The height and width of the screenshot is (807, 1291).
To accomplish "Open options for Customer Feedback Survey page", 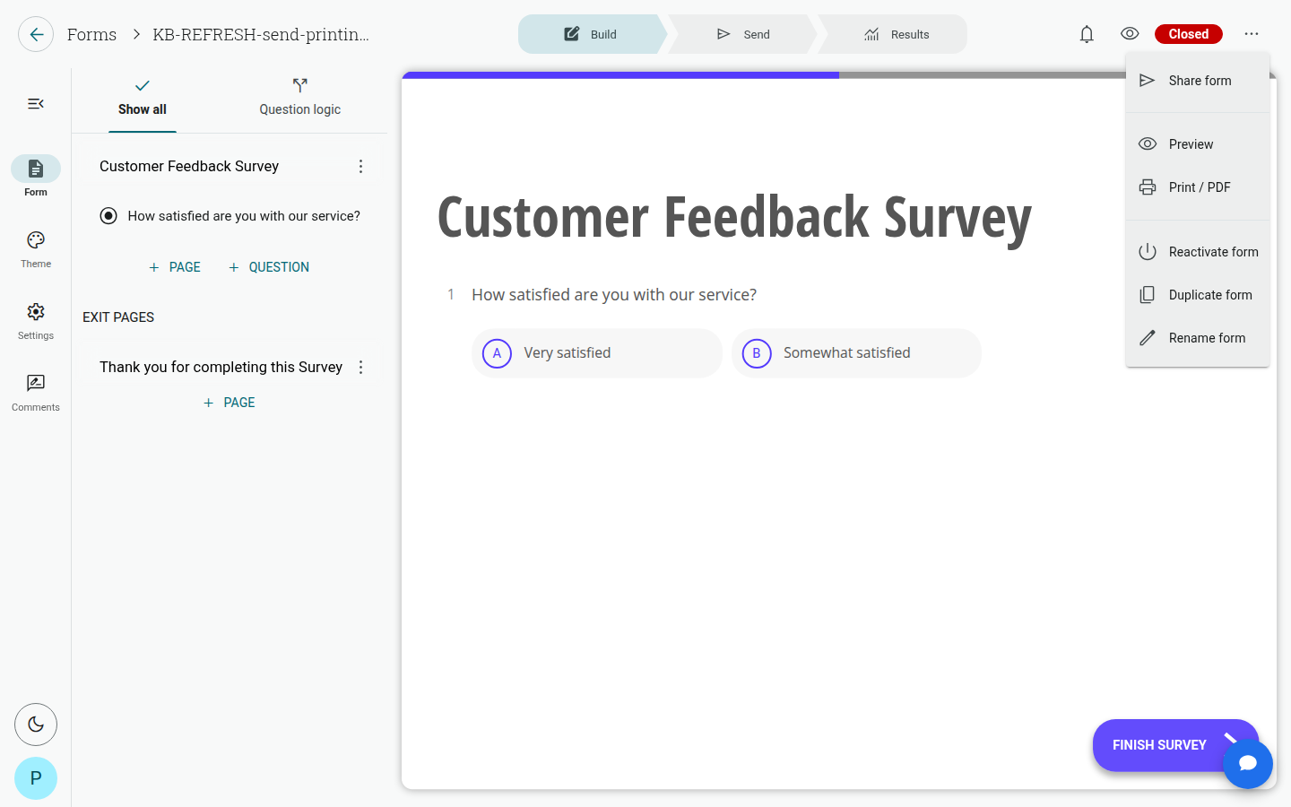I will (x=360, y=167).
